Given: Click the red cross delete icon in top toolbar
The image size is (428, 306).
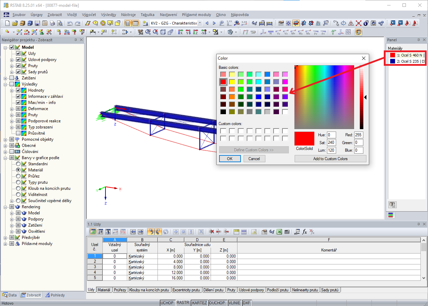Looking at the screenshot, I should point(359,23).
